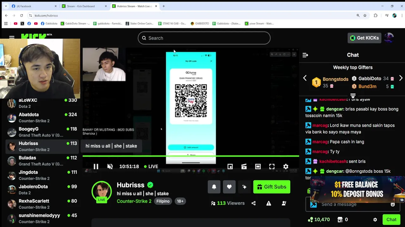Bookmark this page with star icon
Screen dimensions: 405x227
[x=365, y=15]
